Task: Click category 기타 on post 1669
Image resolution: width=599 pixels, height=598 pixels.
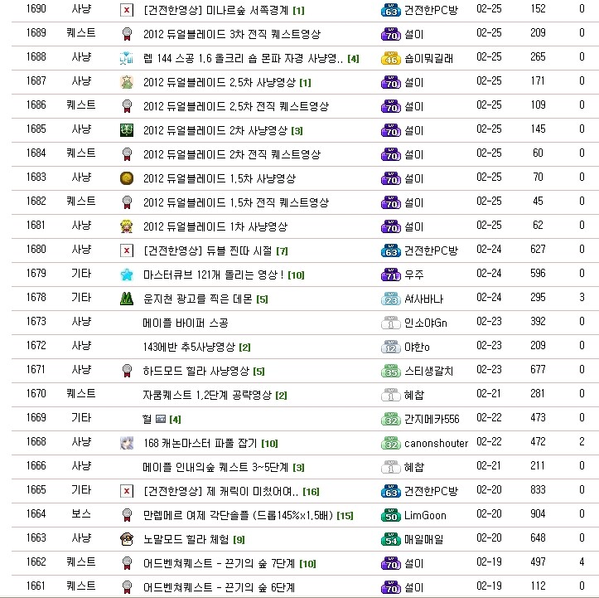Action: click(81, 417)
